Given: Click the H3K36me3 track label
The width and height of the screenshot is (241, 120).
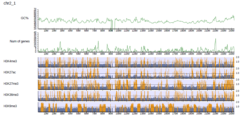Looking at the screenshot, I should coord(11,95).
